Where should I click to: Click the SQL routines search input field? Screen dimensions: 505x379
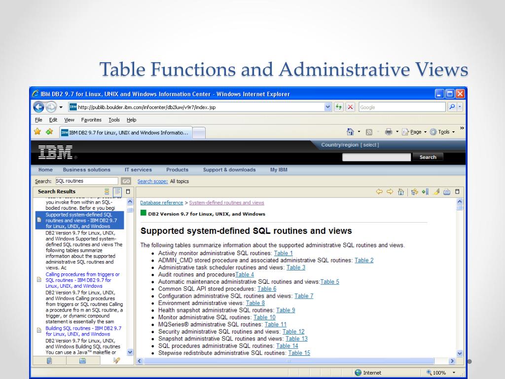point(87,181)
